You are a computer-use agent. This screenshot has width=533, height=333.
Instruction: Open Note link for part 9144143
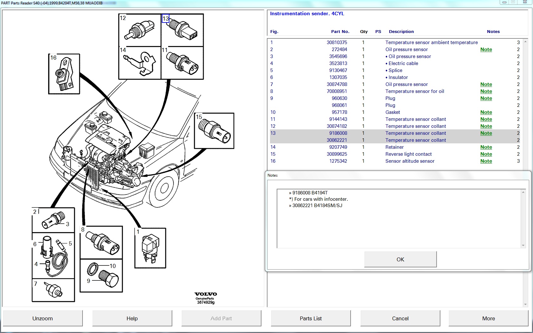486,119
